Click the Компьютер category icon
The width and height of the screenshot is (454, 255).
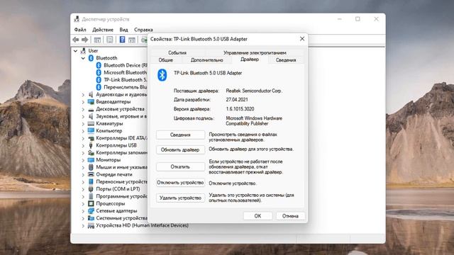coord(91,130)
